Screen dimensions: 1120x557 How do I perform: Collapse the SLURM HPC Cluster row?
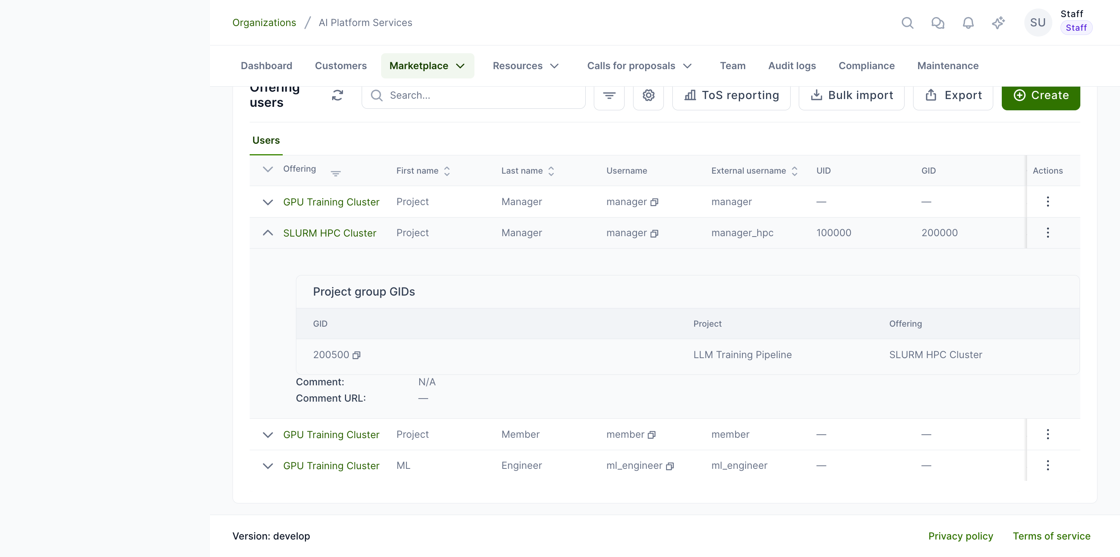coord(268,233)
